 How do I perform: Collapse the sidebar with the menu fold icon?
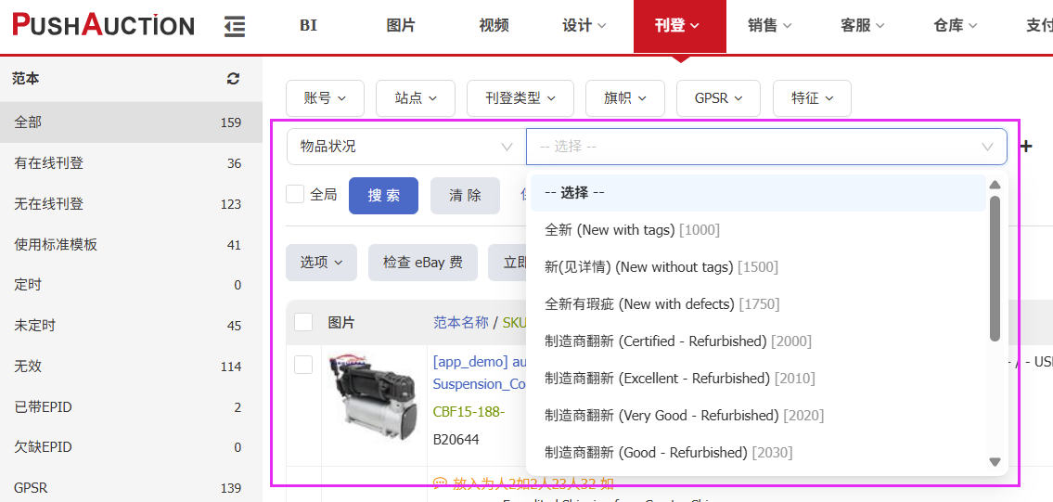click(x=235, y=26)
